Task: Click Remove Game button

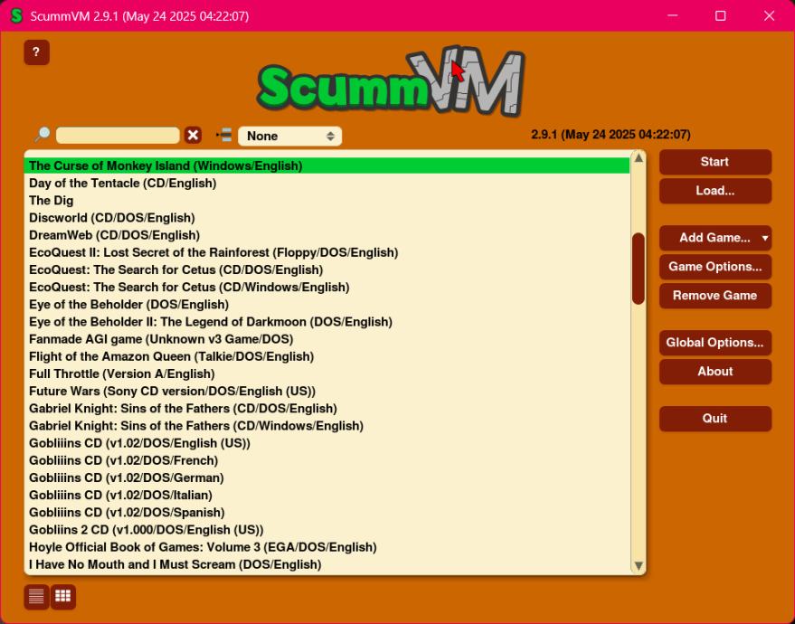Action: [715, 296]
